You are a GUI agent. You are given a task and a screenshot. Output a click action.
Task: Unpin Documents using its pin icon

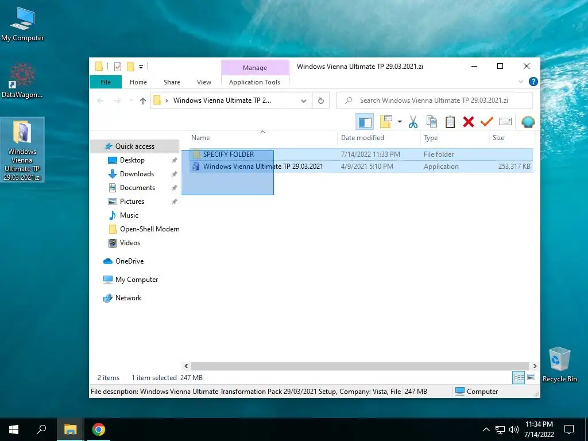point(175,188)
